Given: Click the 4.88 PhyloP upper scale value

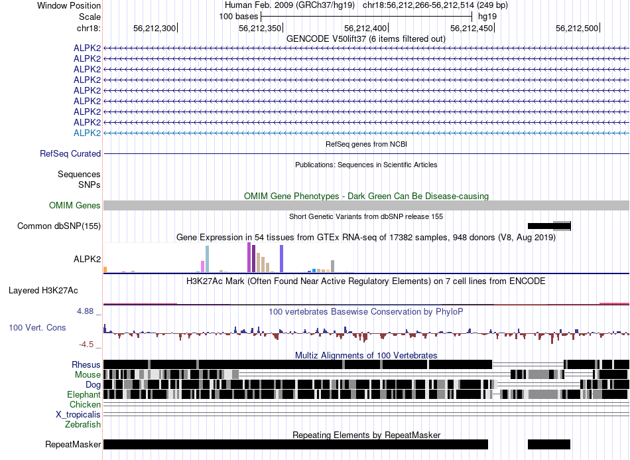Looking at the screenshot, I should coord(85,311).
